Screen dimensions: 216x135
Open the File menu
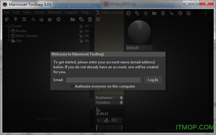7,12
